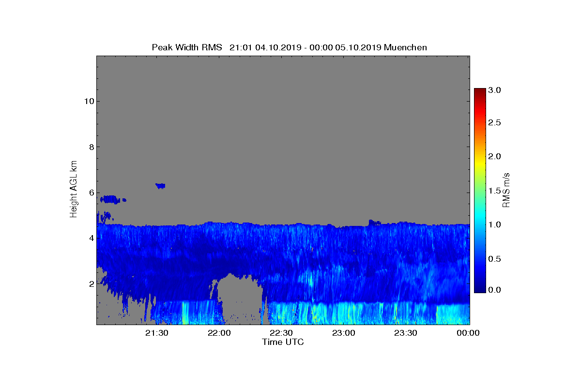Click the 'Muenchen' location in the title
Screen dimensions: 581x387
coord(405,47)
